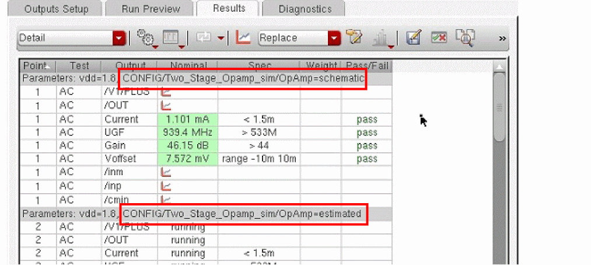Image resolution: width=591 pixels, height=265 pixels.
Task: Click the plot all waveforms graph icon
Action: pos(243,38)
